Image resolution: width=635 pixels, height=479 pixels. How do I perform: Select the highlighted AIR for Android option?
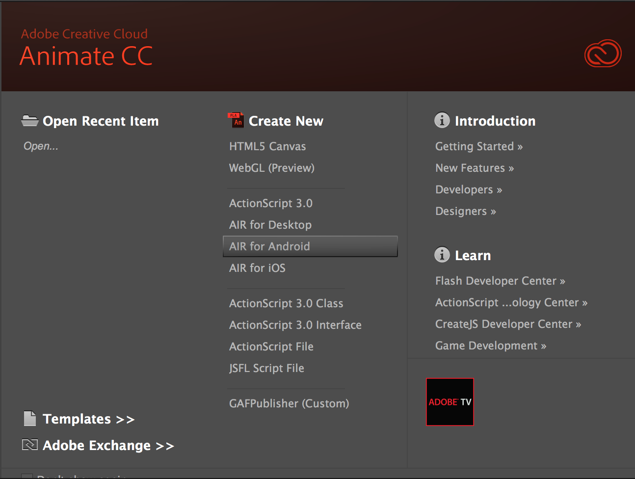pos(310,246)
